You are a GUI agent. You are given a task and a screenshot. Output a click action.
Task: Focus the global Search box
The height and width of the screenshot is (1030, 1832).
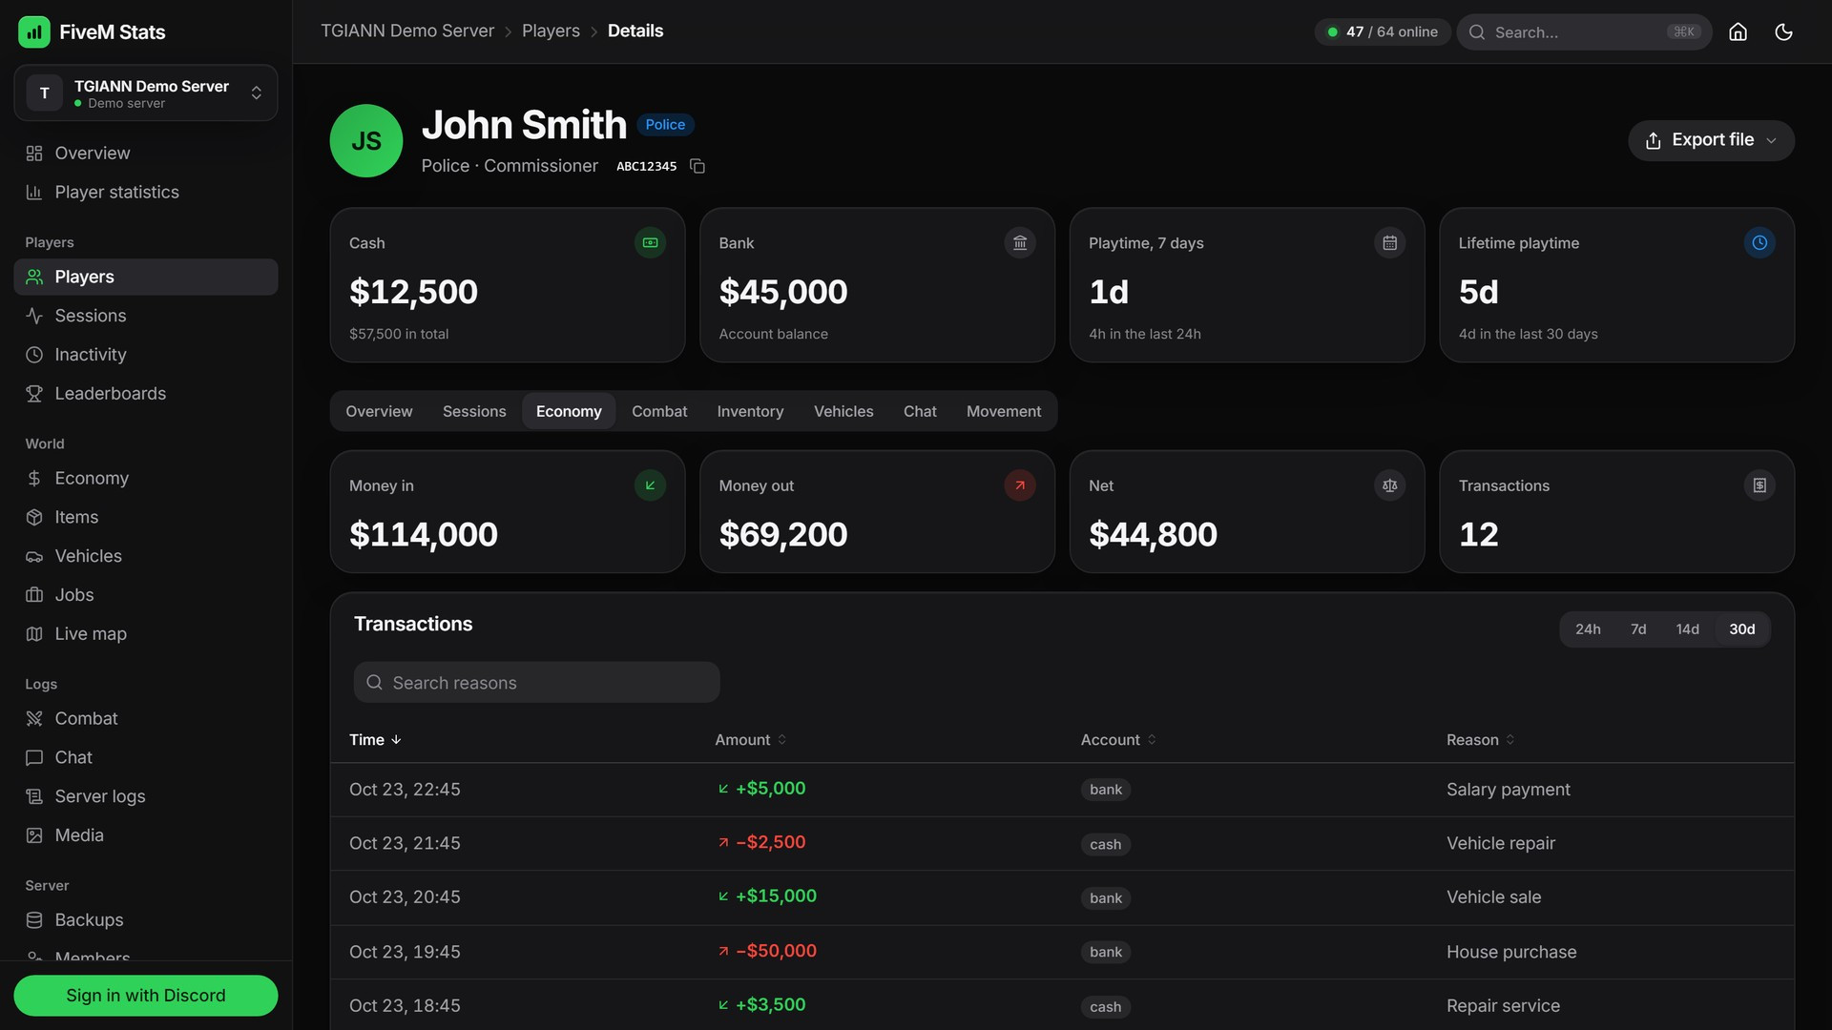point(1584,31)
